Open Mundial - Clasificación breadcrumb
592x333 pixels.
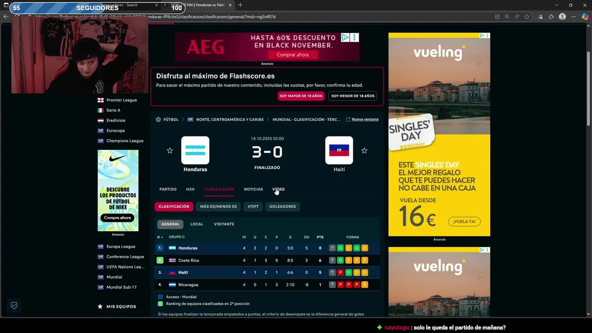[307, 119]
